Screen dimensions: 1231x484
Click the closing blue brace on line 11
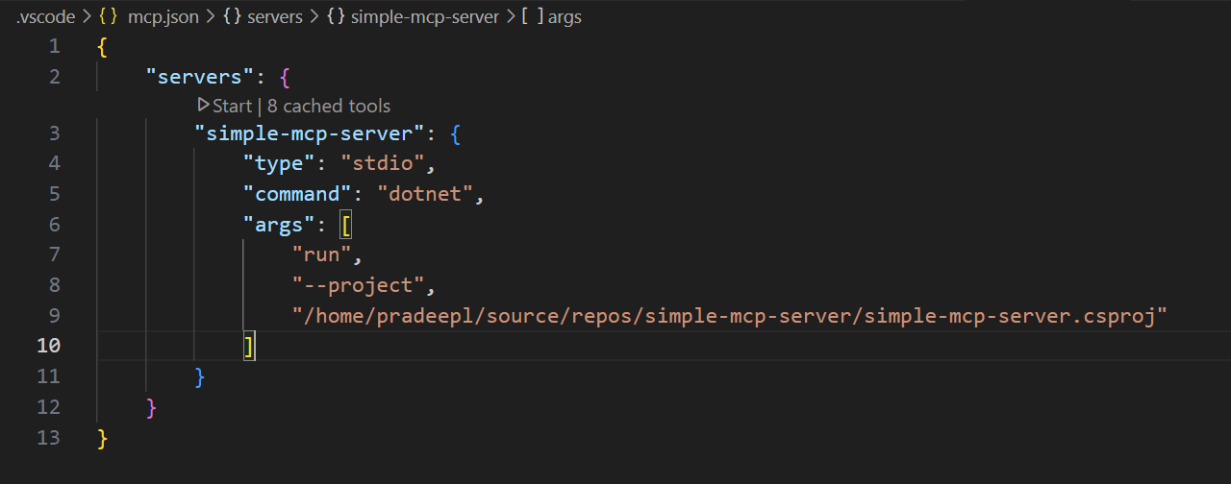click(200, 376)
